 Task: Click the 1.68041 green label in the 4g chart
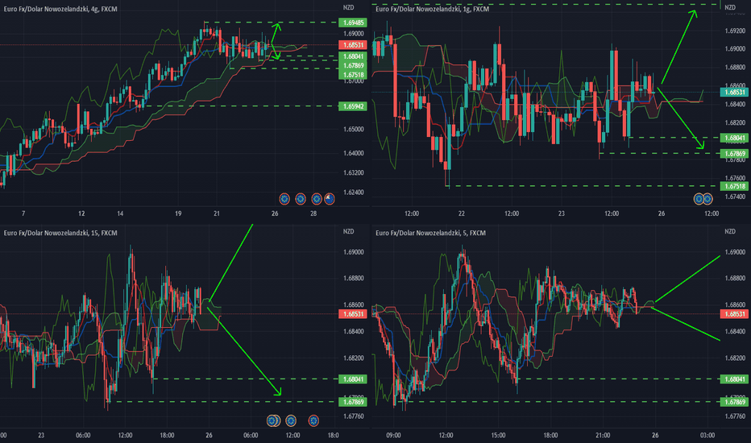(x=353, y=56)
